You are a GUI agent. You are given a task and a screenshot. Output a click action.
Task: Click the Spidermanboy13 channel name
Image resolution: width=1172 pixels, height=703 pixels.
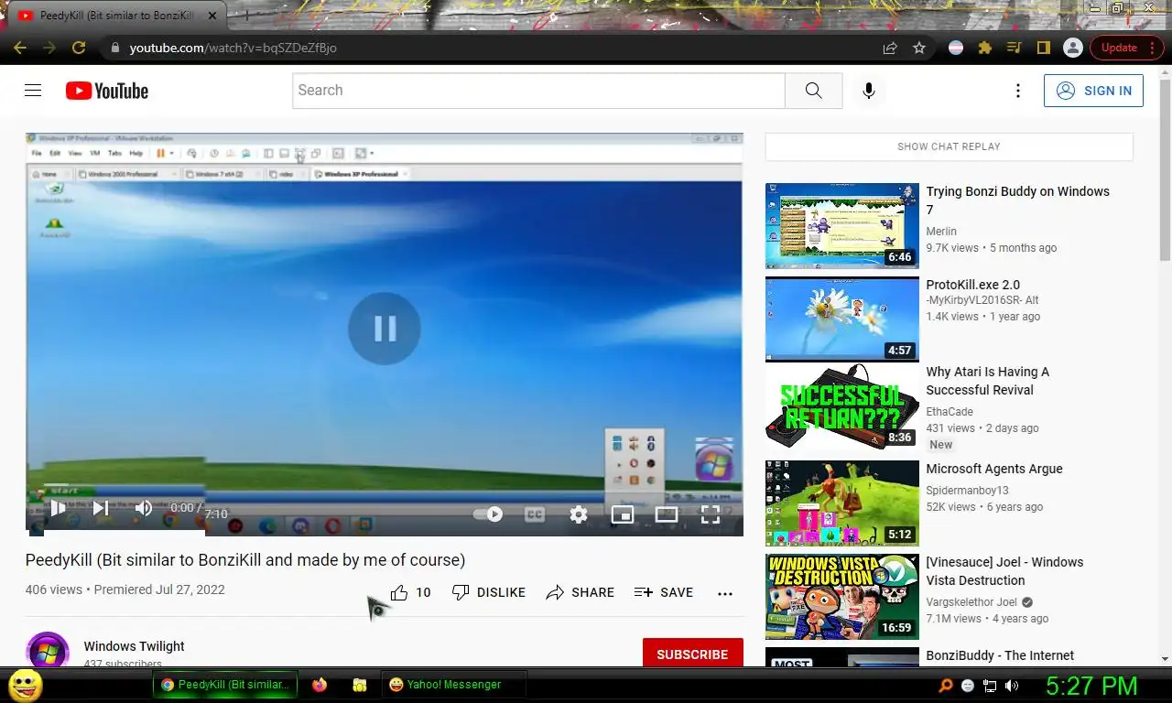[x=967, y=491]
